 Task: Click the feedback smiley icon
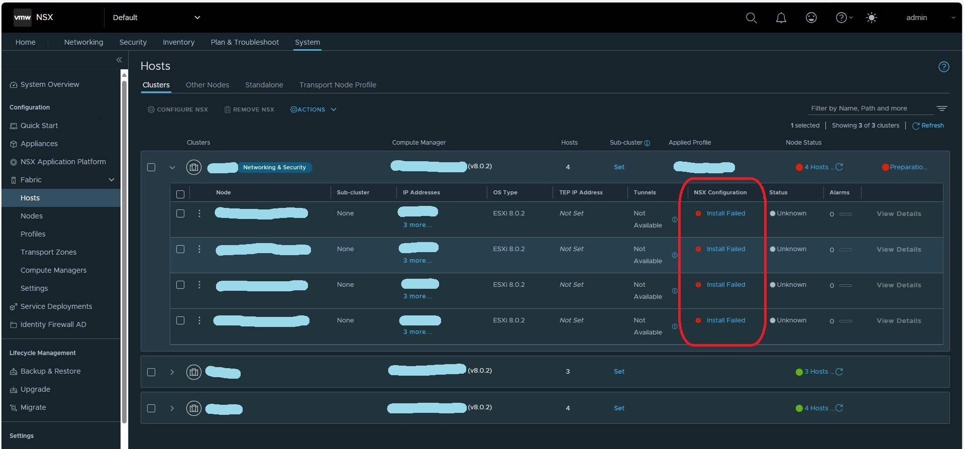pyautogui.click(x=811, y=18)
